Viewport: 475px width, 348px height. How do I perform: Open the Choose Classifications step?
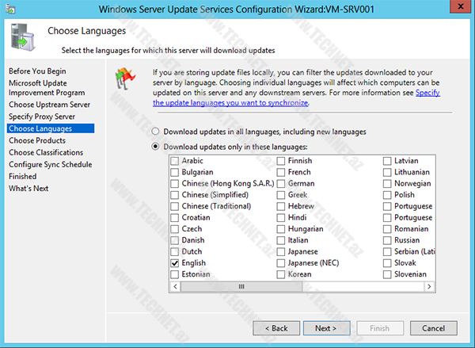[x=46, y=152]
